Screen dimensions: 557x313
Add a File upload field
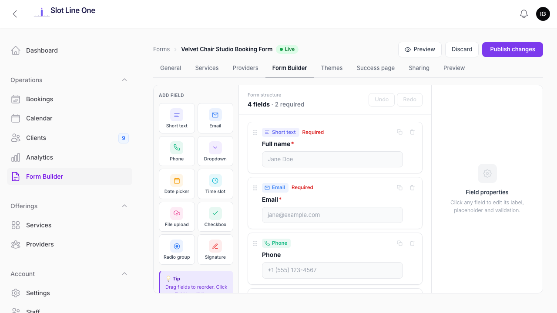click(x=177, y=217)
